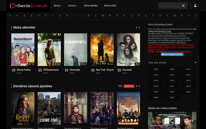Viewport: 206px width, 129px height.
Task: Open the Séries Netflix page
Action: (x=91, y=6)
